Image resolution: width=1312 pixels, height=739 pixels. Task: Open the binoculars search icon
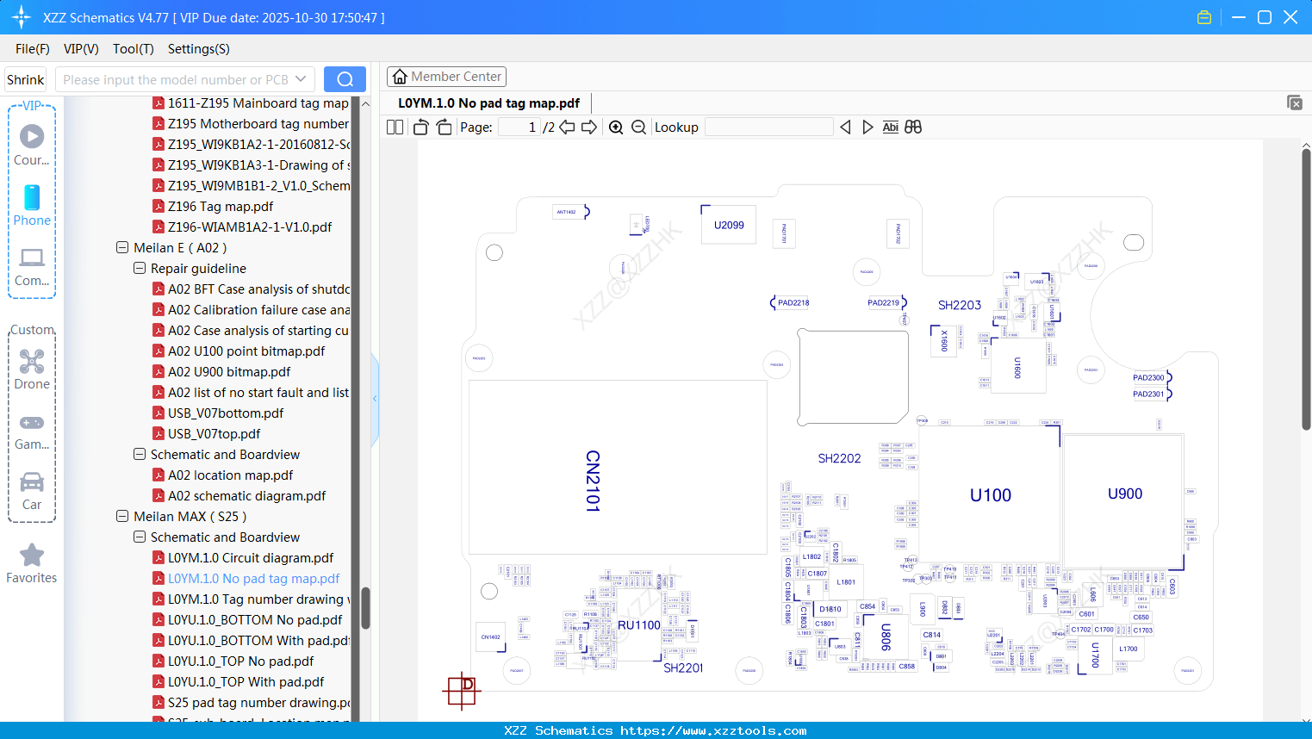tap(912, 127)
